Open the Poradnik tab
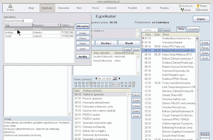 pyautogui.click(x=132, y=8)
